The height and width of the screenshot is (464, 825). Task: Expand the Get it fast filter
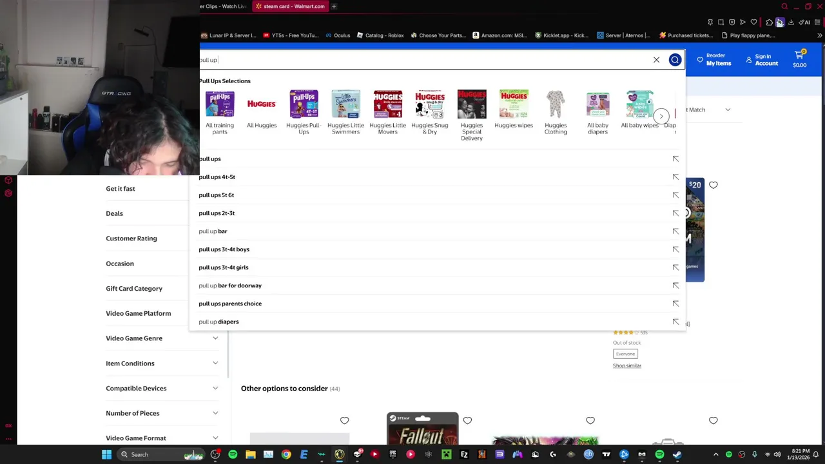[x=146, y=189]
